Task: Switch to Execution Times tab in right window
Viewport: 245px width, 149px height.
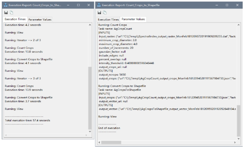Action: tap(108, 20)
